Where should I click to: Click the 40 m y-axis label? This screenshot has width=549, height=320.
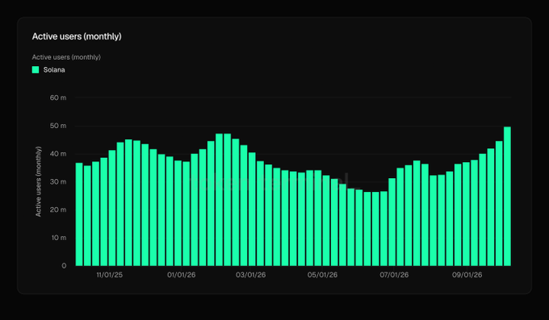(58, 153)
